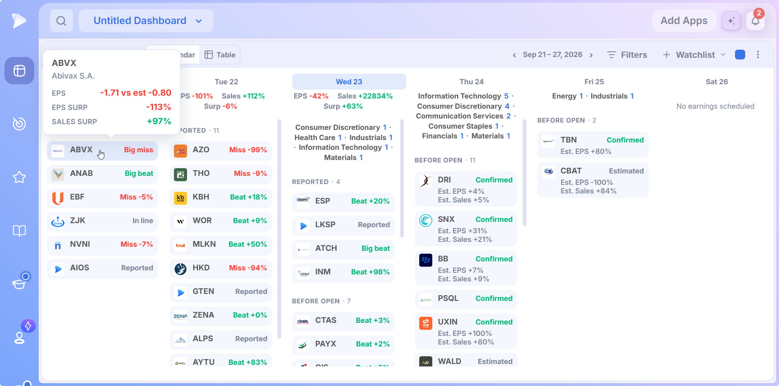Screen dimensions: 779x386
Task: Click the app logo in sidebar
Action: [x=19, y=20]
